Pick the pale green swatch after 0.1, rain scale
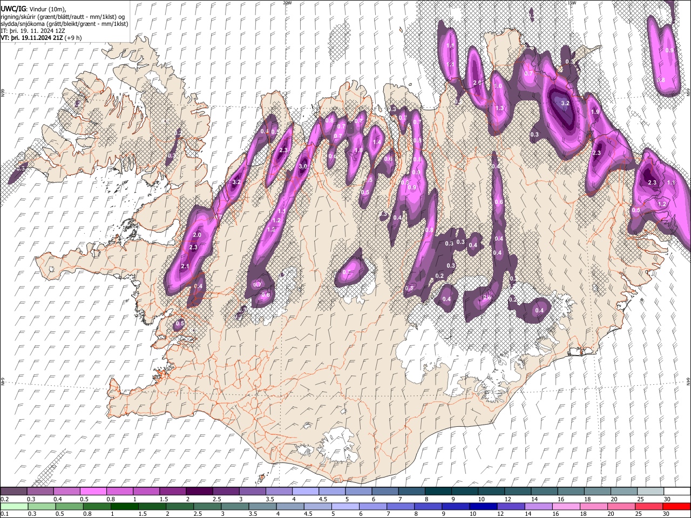The image size is (691, 518). pyautogui.click(x=14, y=507)
